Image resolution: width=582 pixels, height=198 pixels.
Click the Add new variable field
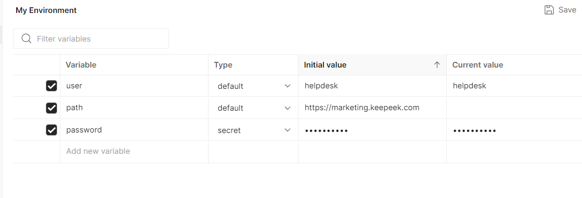[134, 151]
